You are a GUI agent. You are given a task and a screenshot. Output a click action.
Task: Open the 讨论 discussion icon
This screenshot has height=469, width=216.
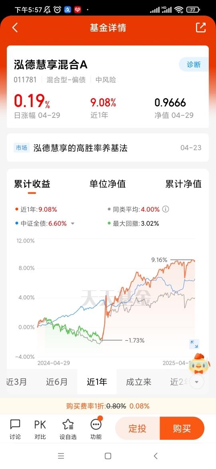click(x=15, y=429)
